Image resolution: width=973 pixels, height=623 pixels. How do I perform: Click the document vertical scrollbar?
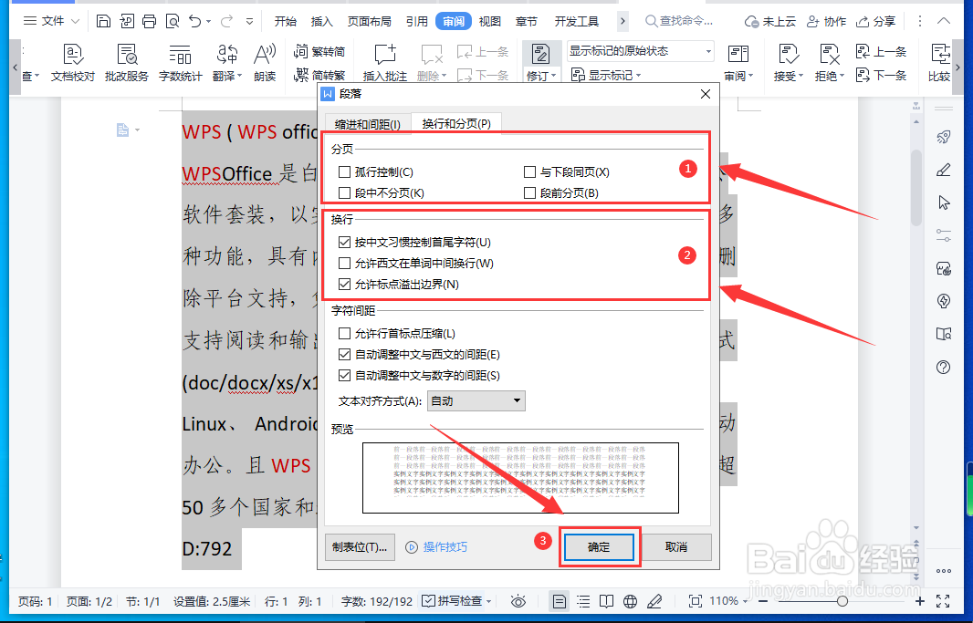click(915, 187)
